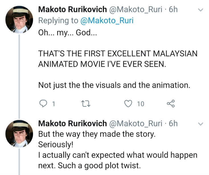Viewport: 209px width, 175px height.
Task: Expand the second tweet's options chevron
Action: (200, 124)
